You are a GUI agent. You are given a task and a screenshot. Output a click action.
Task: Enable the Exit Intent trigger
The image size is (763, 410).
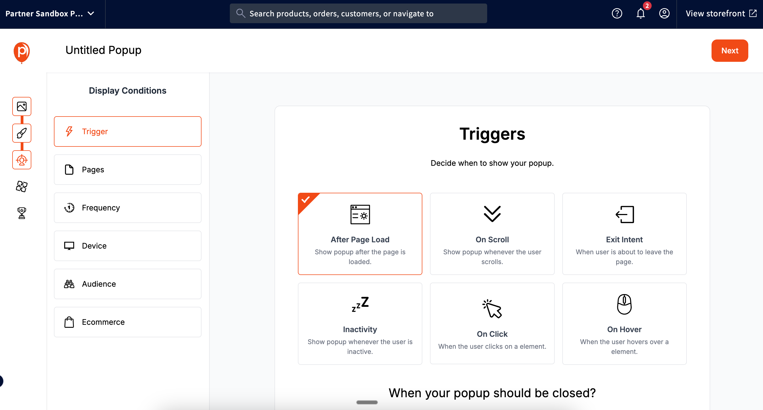click(624, 234)
